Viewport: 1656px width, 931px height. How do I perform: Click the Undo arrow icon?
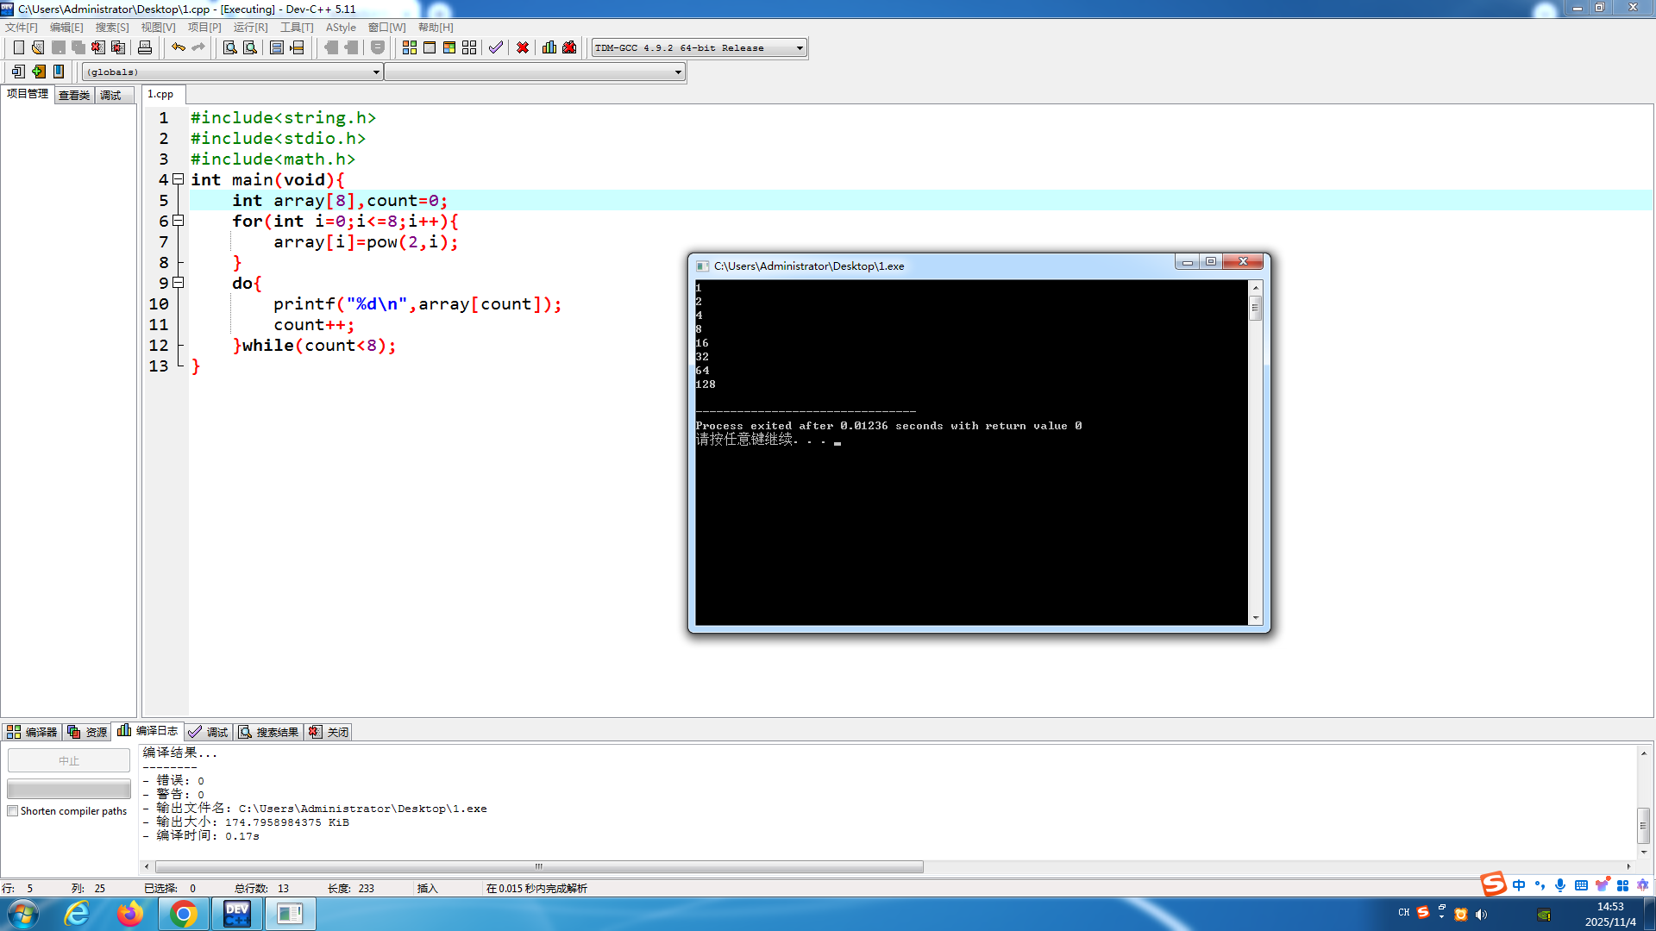click(x=178, y=47)
